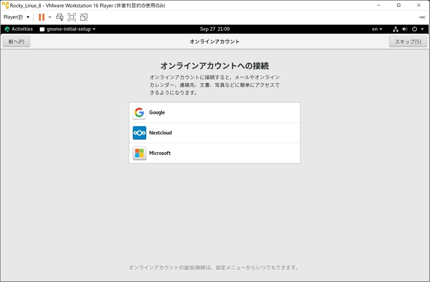Click the 前へ(P) button
Screen dimensions: 430x282
pos(16,41)
